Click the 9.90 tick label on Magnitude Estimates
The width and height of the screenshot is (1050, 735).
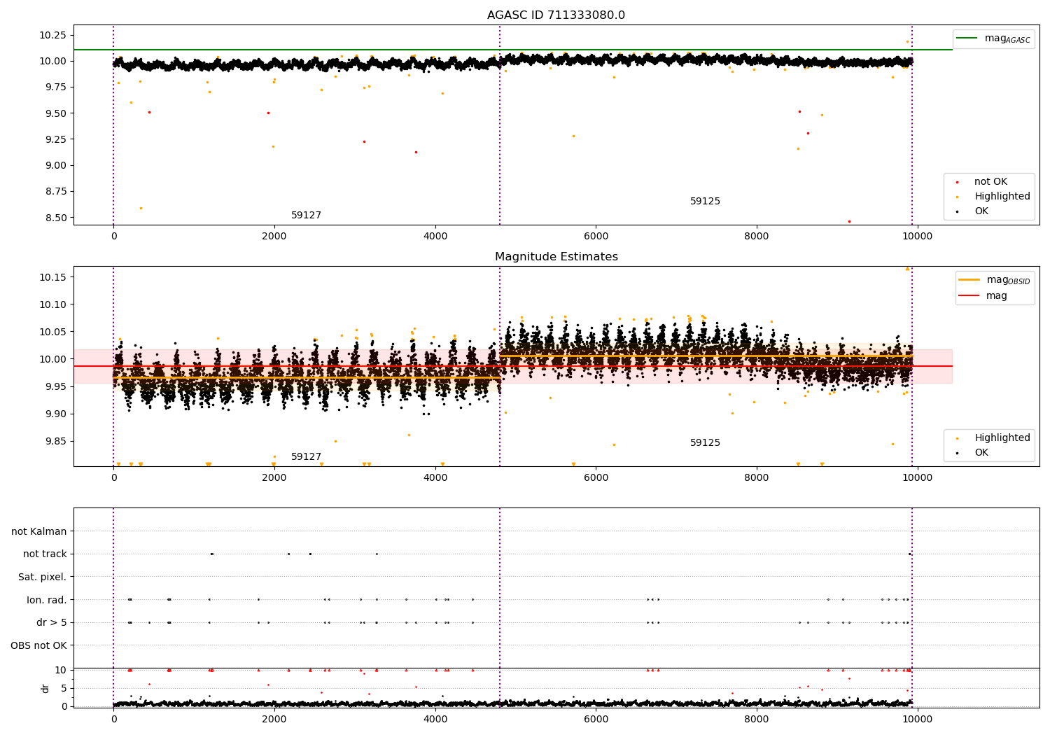[55, 414]
